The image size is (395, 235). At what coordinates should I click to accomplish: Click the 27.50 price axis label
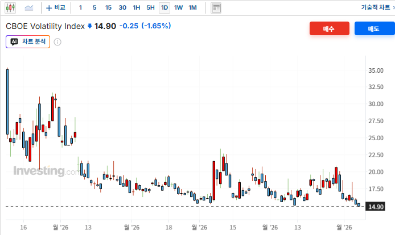point(376,121)
